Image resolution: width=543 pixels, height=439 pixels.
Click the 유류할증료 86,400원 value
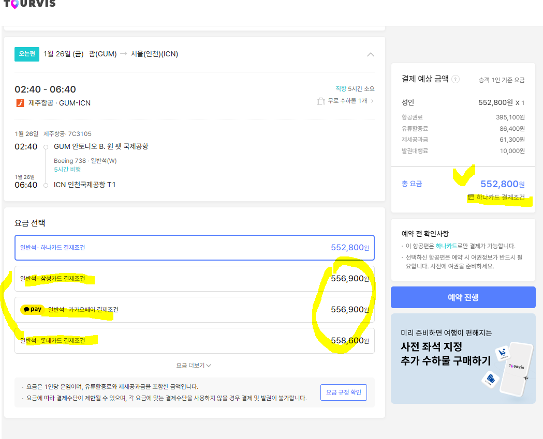point(512,129)
